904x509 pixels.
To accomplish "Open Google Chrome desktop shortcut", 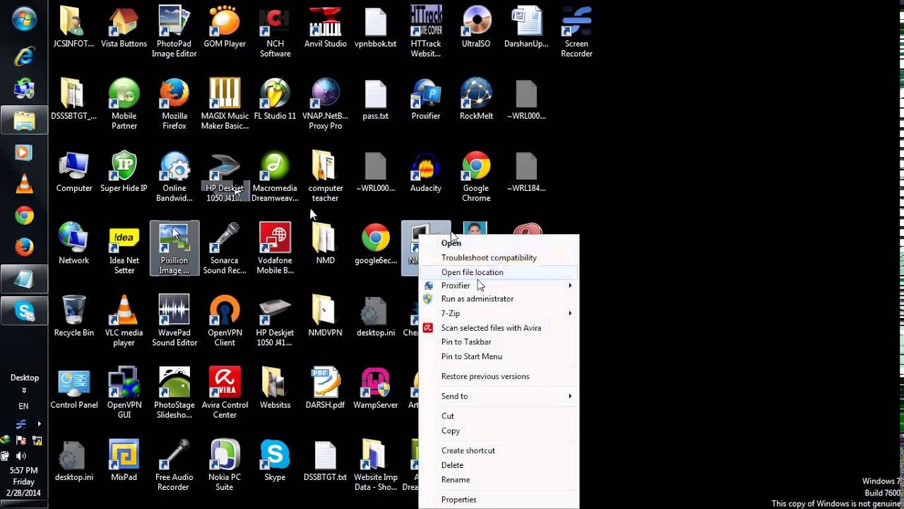I will pos(476,177).
